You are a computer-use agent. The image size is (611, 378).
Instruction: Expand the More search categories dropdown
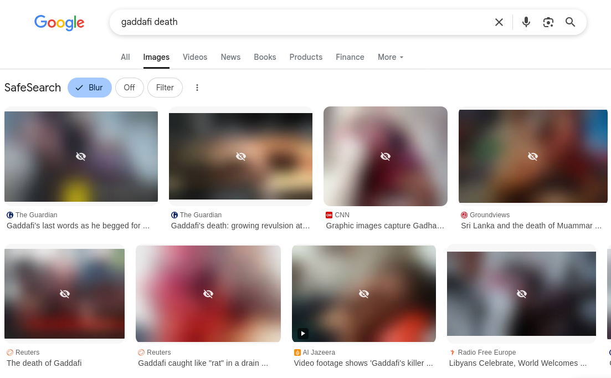click(x=391, y=57)
